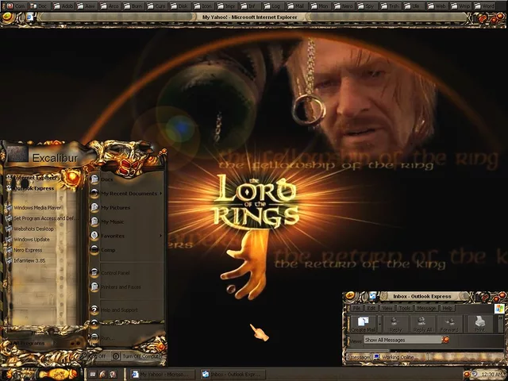Open Outlook Express Help menu
Image resolution: width=508 pixels, height=381 pixels.
448,308
